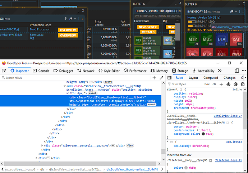Click the #333 background-color swatch
Screen dimensions: 248x173
pyautogui.click(x=203, y=134)
